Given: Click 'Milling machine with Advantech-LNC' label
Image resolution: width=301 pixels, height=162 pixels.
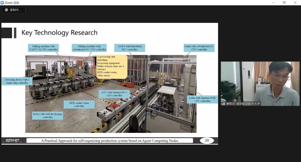Looking at the screenshot, I should point(89,48).
